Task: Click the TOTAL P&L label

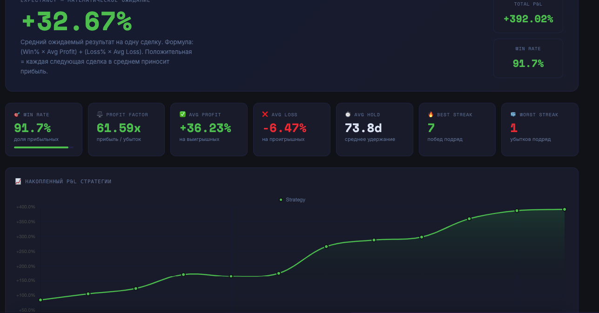Action: tap(528, 4)
